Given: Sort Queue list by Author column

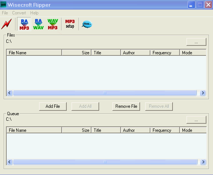Looking at the screenshot, I should click(136, 130).
